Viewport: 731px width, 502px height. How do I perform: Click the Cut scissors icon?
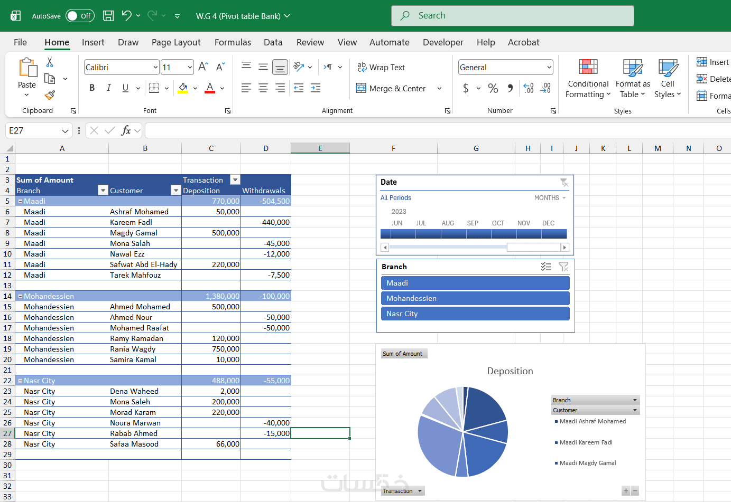click(x=50, y=62)
